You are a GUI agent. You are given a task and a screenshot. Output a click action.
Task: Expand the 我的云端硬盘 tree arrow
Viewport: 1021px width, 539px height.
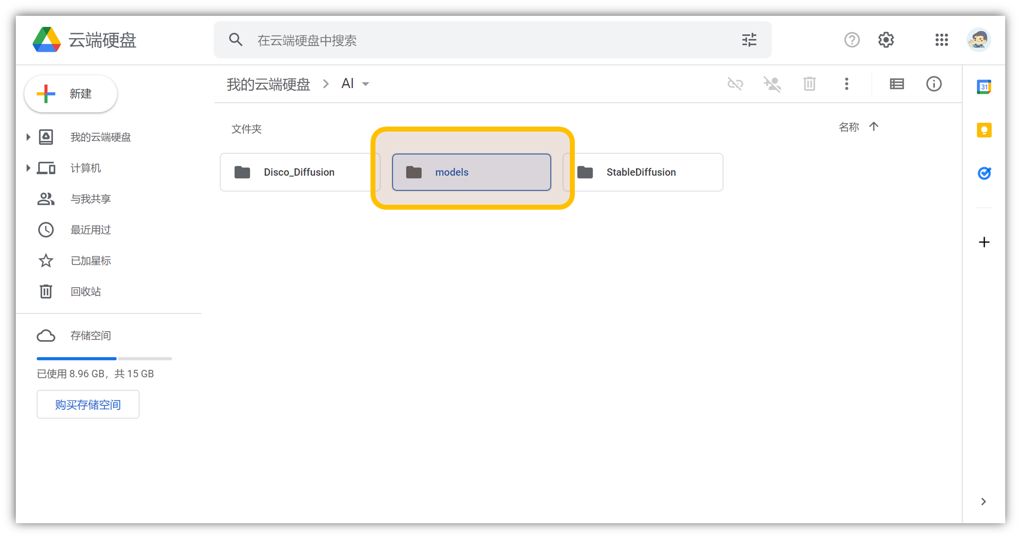click(x=28, y=137)
